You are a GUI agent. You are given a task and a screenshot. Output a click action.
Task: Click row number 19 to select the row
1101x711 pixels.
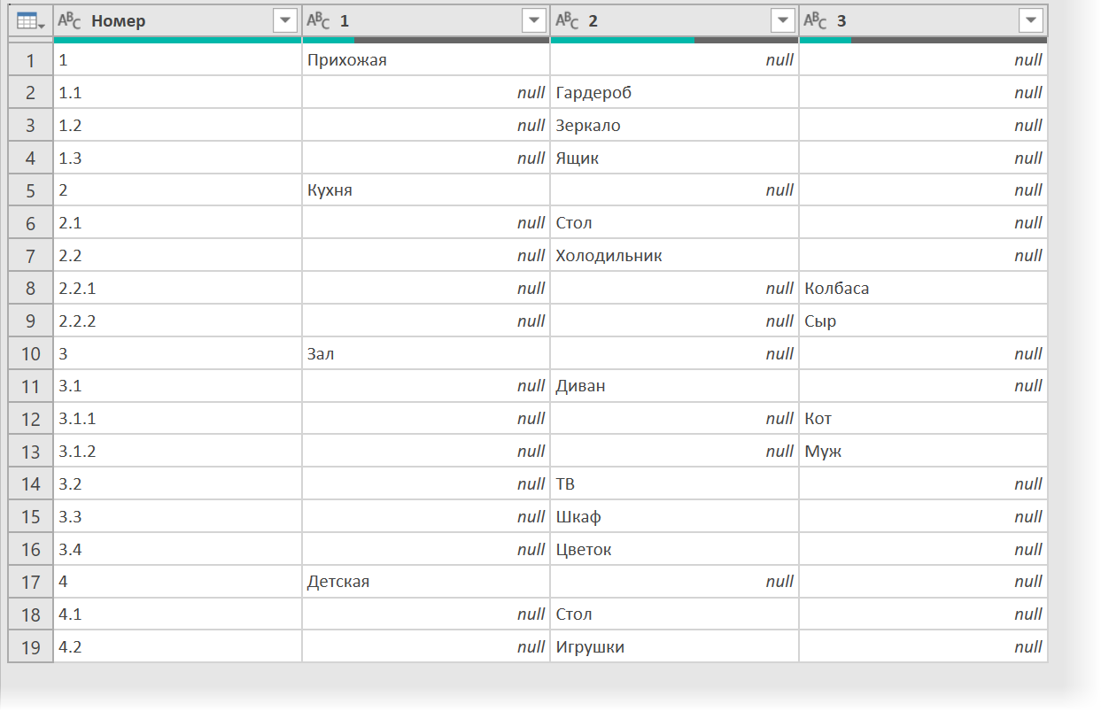(x=30, y=646)
